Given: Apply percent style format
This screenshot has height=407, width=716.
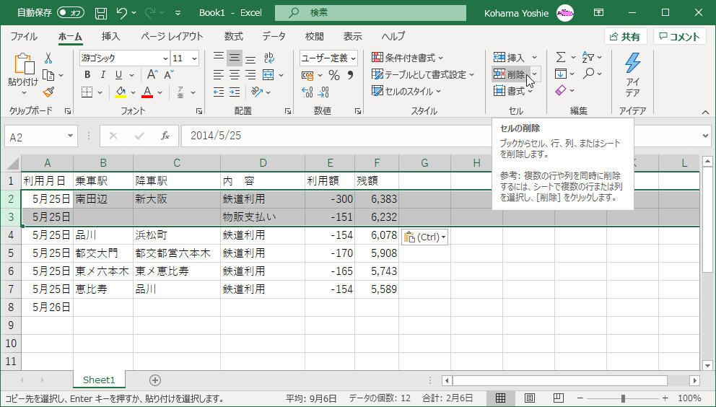Looking at the screenshot, I should pyautogui.click(x=334, y=75).
